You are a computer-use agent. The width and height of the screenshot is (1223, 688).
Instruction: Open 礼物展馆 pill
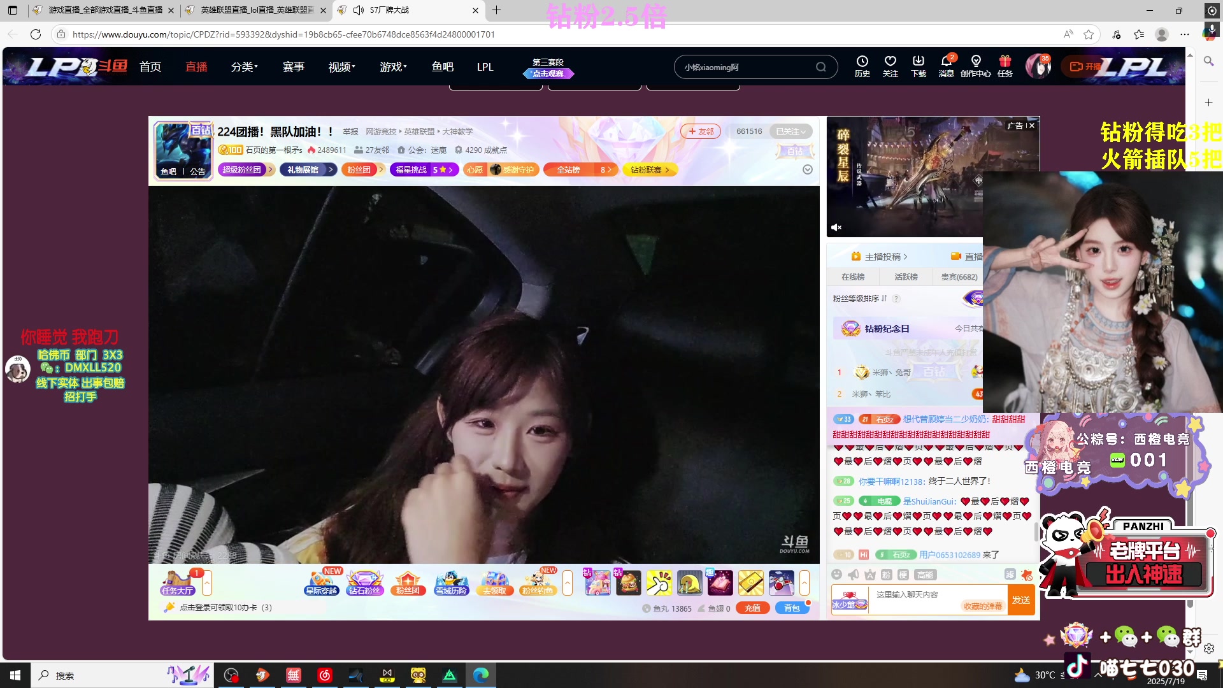point(308,169)
